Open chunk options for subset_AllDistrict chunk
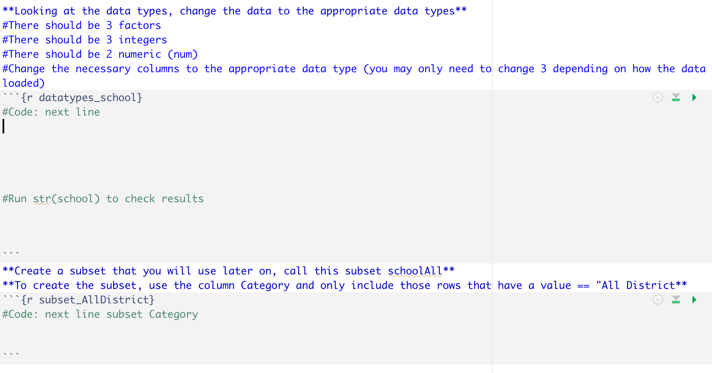Viewport: 712px width, 373px height. click(657, 300)
